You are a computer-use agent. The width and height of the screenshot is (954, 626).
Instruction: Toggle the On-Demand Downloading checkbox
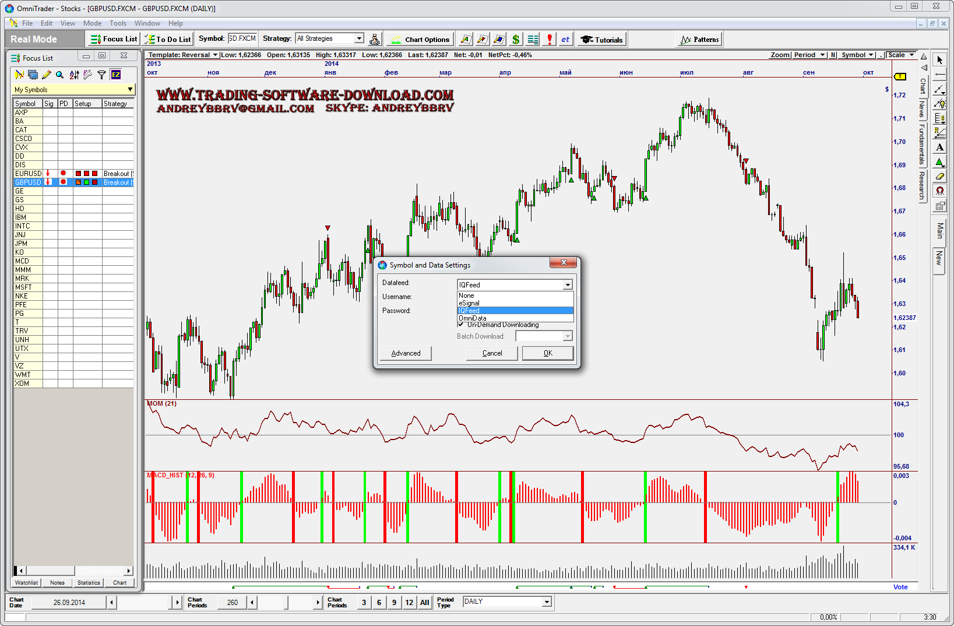pos(461,325)
